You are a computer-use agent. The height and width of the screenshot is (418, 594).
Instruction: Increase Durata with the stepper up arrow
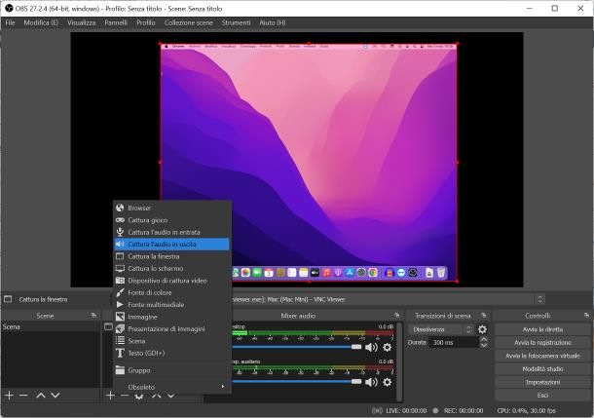pyautogui.click(x=484, y=339)
